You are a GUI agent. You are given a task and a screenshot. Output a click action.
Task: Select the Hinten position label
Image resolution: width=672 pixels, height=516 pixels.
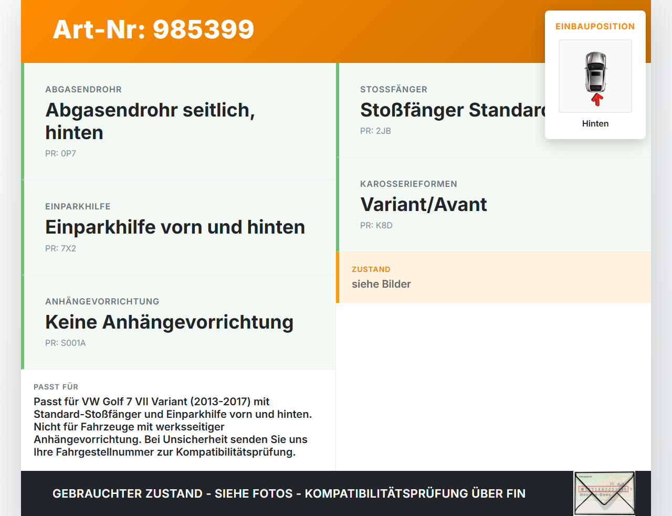pyautogui.click(x=595, y=123)
